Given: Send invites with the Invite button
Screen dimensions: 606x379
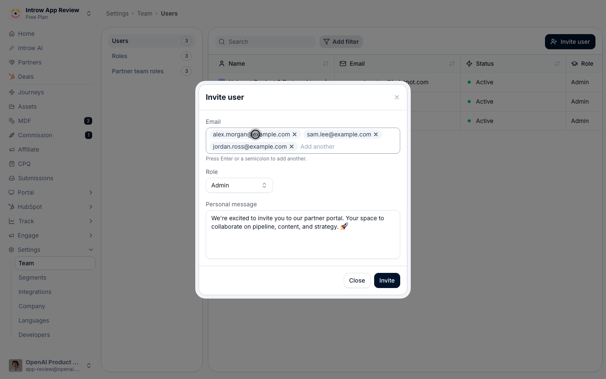Looking at the screenshot, I should coord(387,280).
